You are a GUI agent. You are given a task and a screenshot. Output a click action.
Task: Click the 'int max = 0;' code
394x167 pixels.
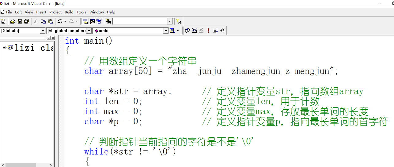coord(113,111)
